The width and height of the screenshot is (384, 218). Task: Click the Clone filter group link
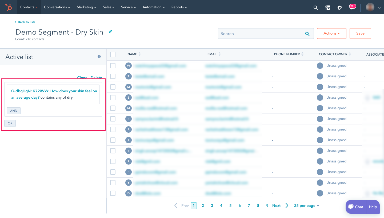(82, 78)
